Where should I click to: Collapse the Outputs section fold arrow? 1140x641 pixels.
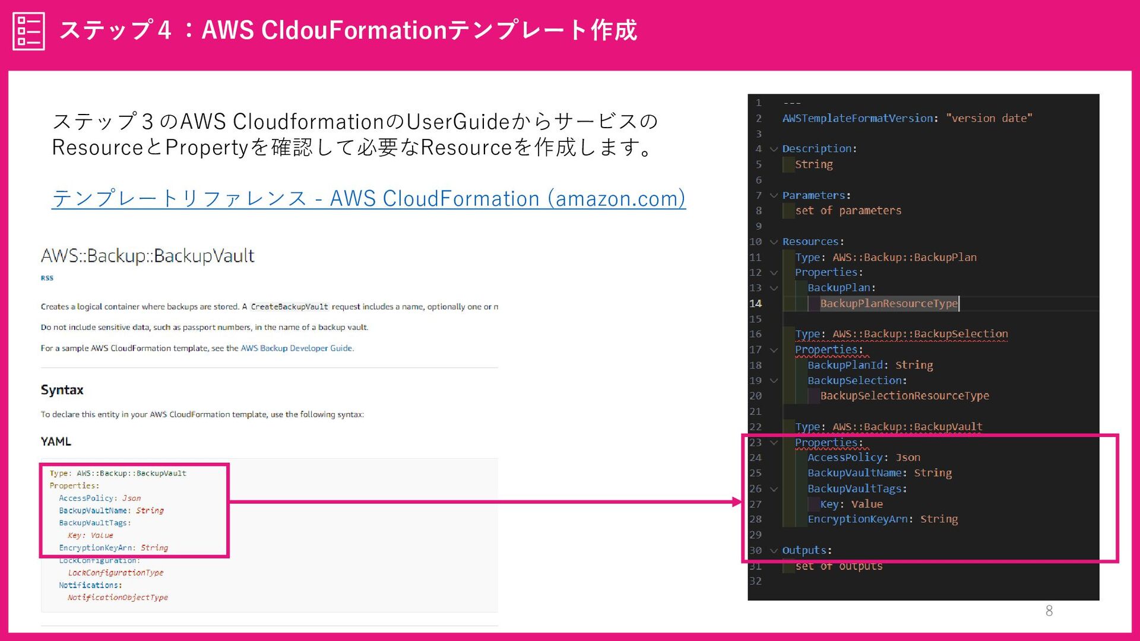coord(774,551)
